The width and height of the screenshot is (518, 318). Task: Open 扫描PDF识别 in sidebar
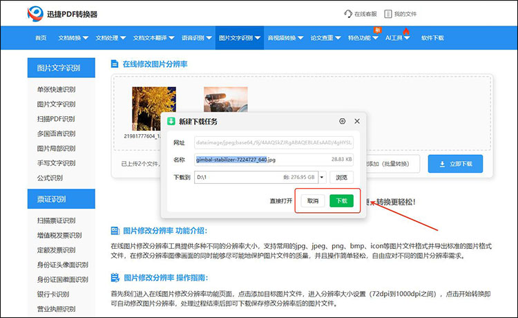click(56, 119)
